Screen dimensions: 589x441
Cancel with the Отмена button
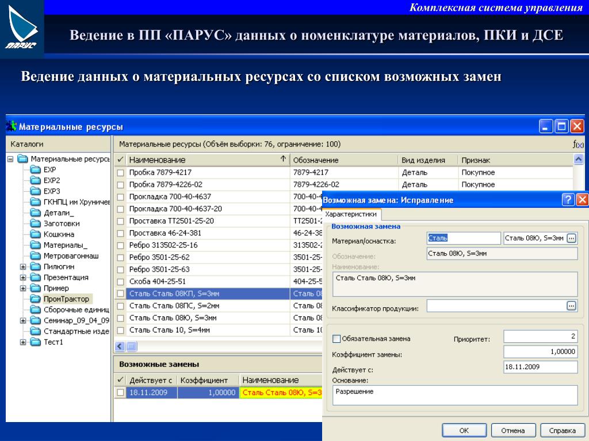coord(513,431)
